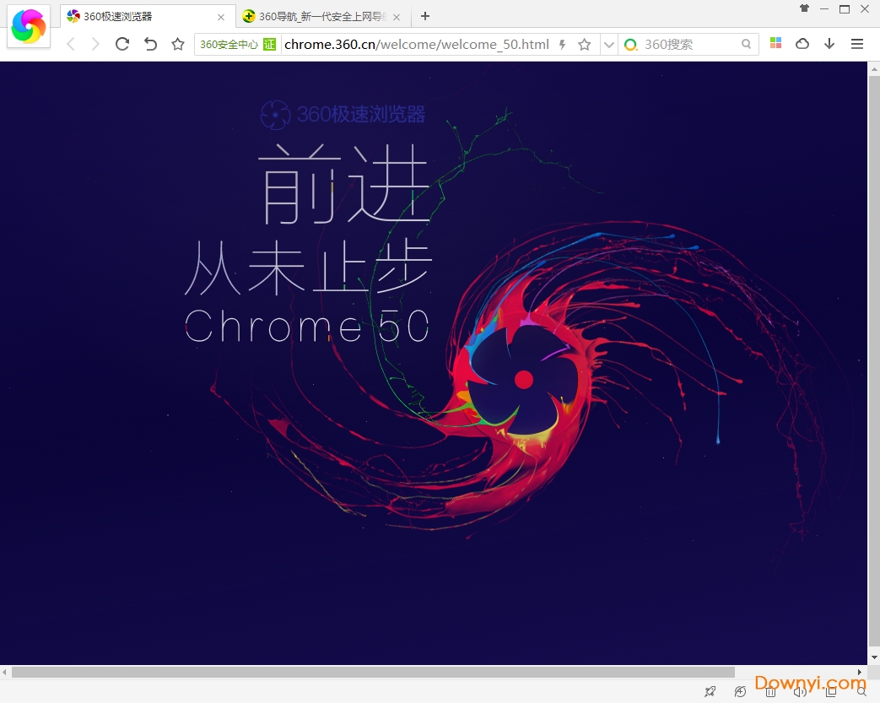Viewport: 880px width, 703px height.
Task: Click the page zoom magnifier in status bar
Action: [x=861, y=691]
